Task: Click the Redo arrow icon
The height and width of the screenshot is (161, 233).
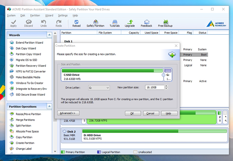Action: (x=59, y=22)
